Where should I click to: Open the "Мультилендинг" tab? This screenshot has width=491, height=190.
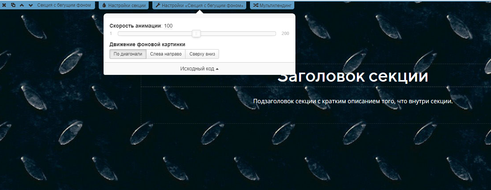(275, 6)
